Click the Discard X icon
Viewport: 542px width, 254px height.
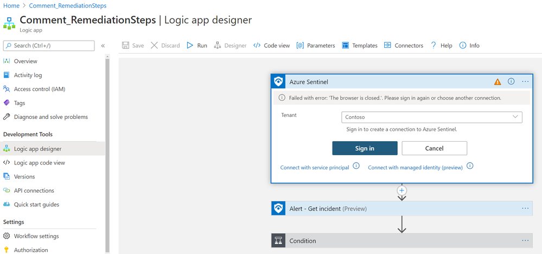click(x=155, y=45)
